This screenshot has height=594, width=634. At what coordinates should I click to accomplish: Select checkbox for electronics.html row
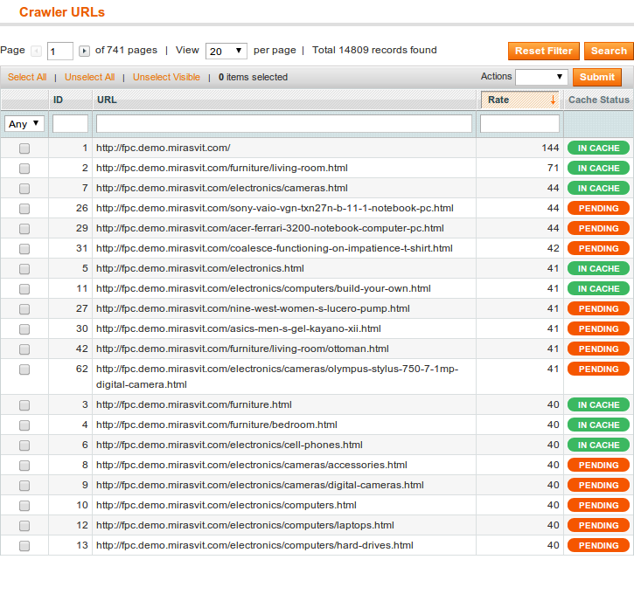(24, 269)
